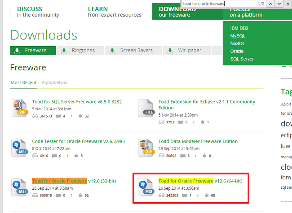Click the date 29 Sep 2014 at 5:45pm
The width and height of the screenshot is (292, 213).
coord(179,148)
